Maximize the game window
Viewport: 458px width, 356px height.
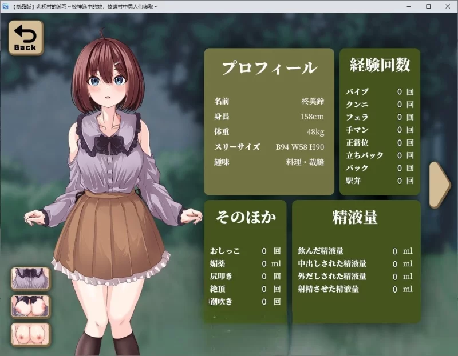click(x=428, y=6)
